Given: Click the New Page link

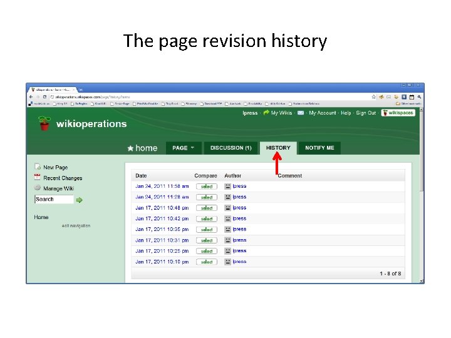Looking at the screenshot, I should coord(56,167).
